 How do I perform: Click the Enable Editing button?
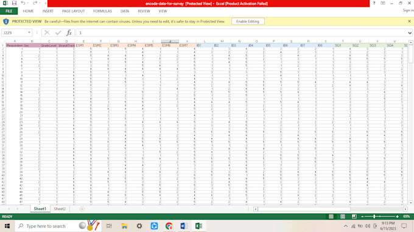tap(248, 21)
